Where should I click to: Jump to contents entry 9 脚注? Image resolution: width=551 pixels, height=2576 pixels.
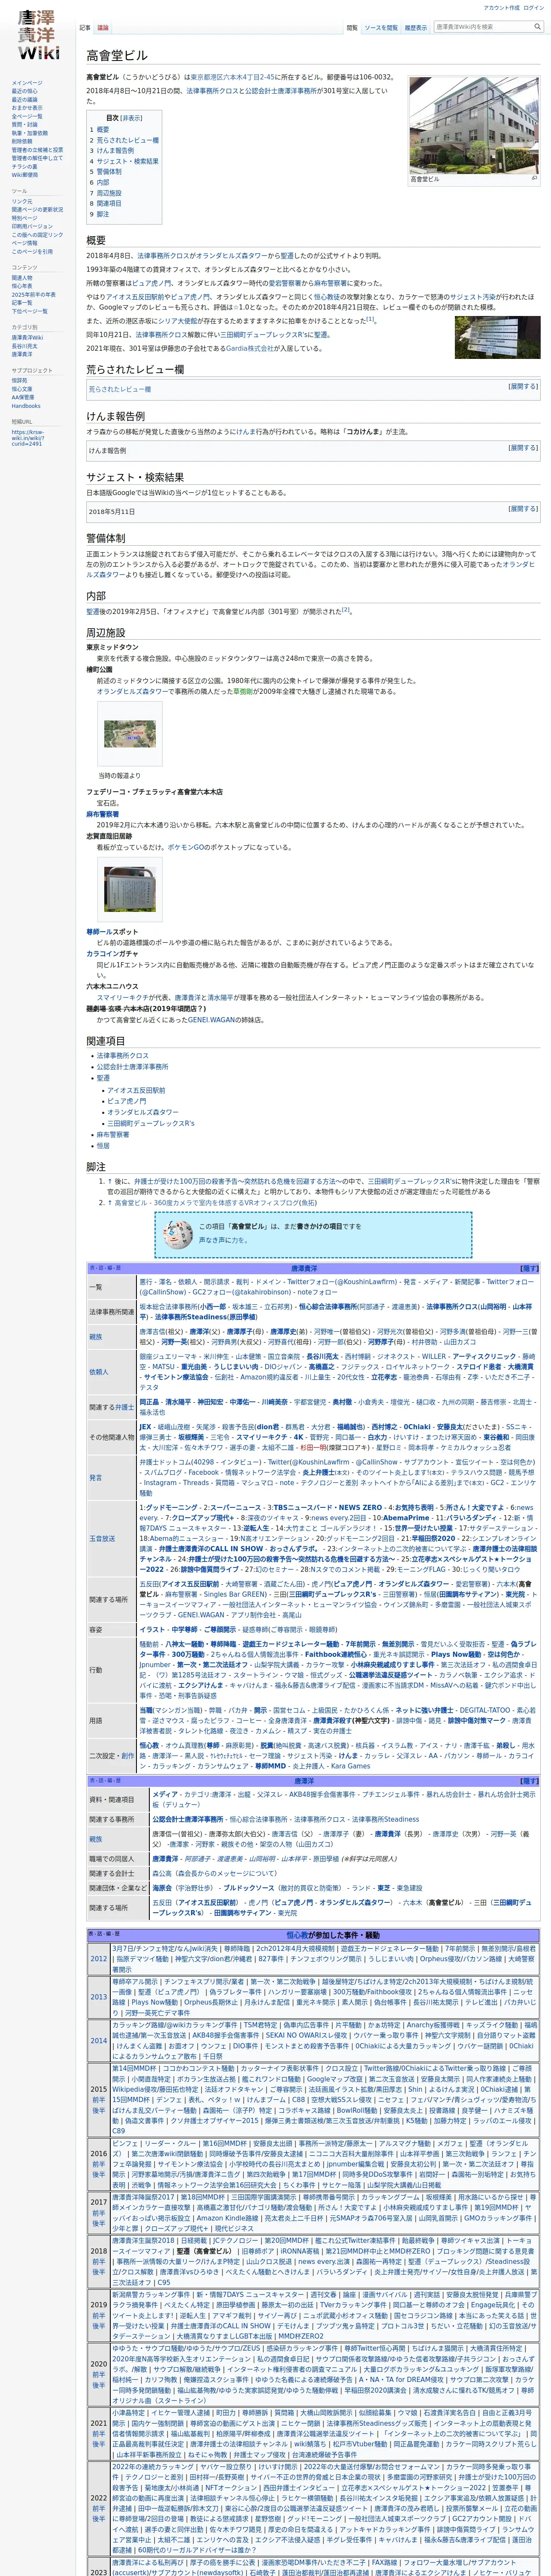(x=100, y=214)
